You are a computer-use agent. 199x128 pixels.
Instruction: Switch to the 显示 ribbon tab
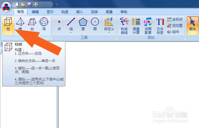(x=50, y=12)
